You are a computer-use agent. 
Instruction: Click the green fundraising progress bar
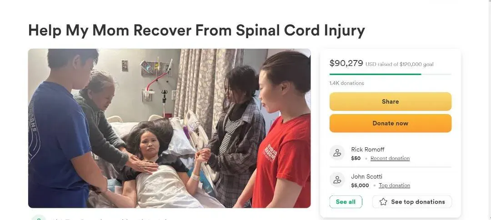(390, 74)
